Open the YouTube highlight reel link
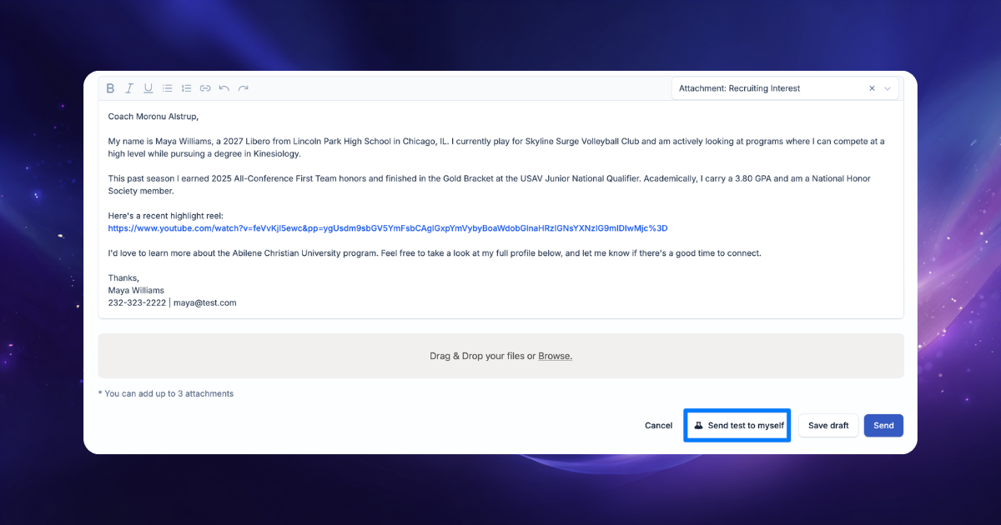The image size is (1001, 525). click(x=388, y=228)
